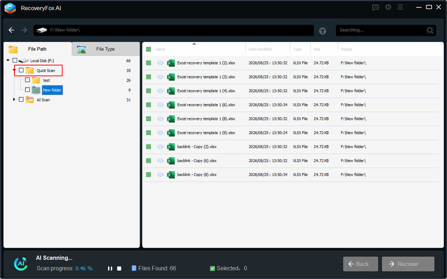Click the Selected: 0 status text
The width and height of the screenshot is (447, 279).
coord(231,268)
